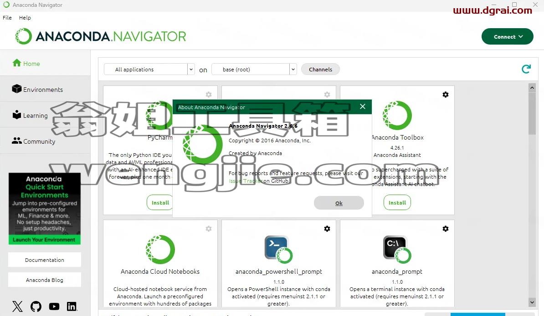Click the anaconda_powershell_prompt application icon
Screen dimensions: 544x316
coord(278,250)
